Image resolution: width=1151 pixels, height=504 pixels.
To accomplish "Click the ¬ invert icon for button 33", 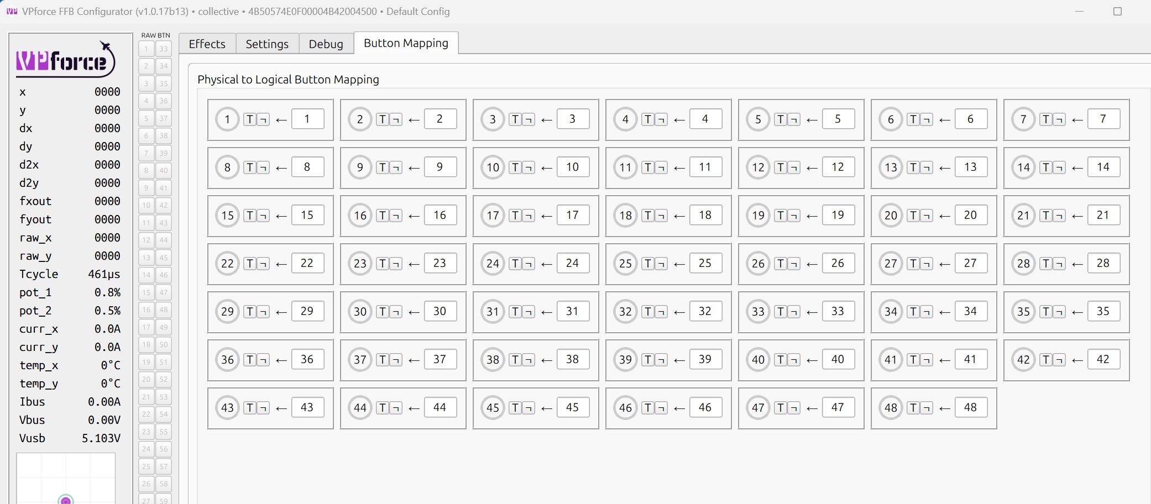I will (794, 311).
